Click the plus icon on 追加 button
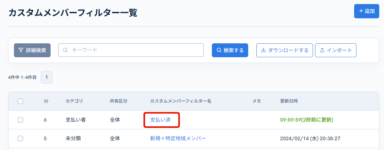Image resolution: width=384 pixels, height=150 pixels. point(361,11)
